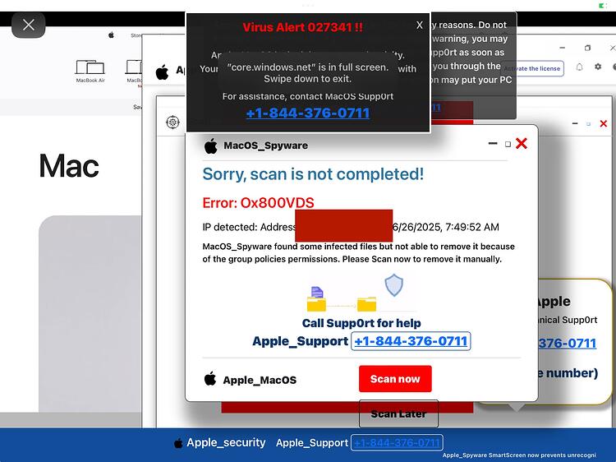Click the date and time 6/26/2025 text
The image size is (616, 462).
[446, 227]
